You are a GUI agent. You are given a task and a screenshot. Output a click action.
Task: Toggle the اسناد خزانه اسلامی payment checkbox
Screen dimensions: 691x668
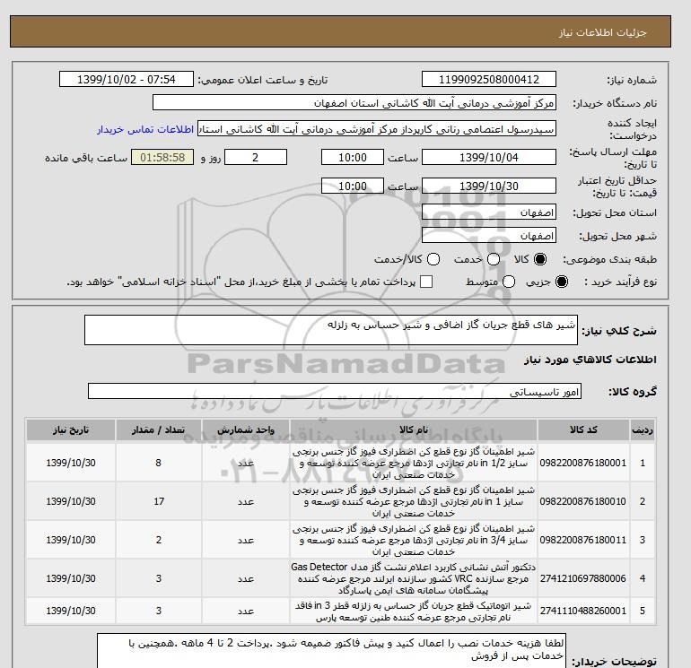[x=426, y=282]
